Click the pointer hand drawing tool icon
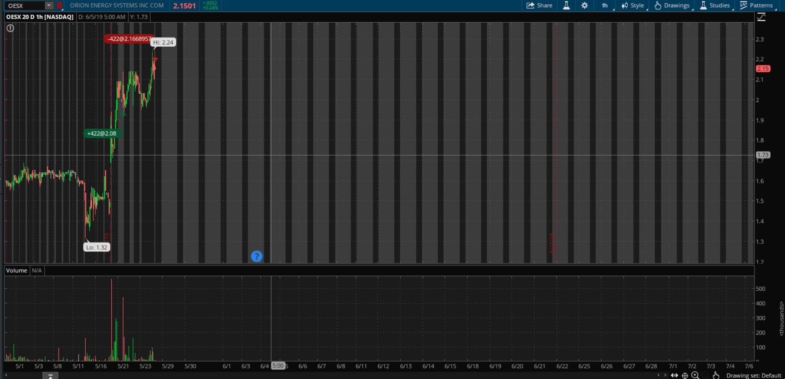 (716, 375)
